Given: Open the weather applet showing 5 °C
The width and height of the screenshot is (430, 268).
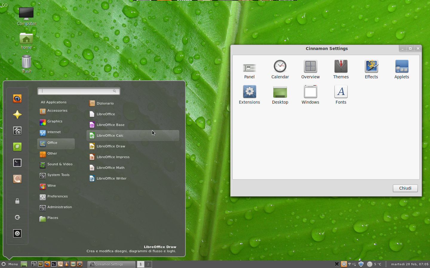Looking at the screenshot, I should (374, 264).
